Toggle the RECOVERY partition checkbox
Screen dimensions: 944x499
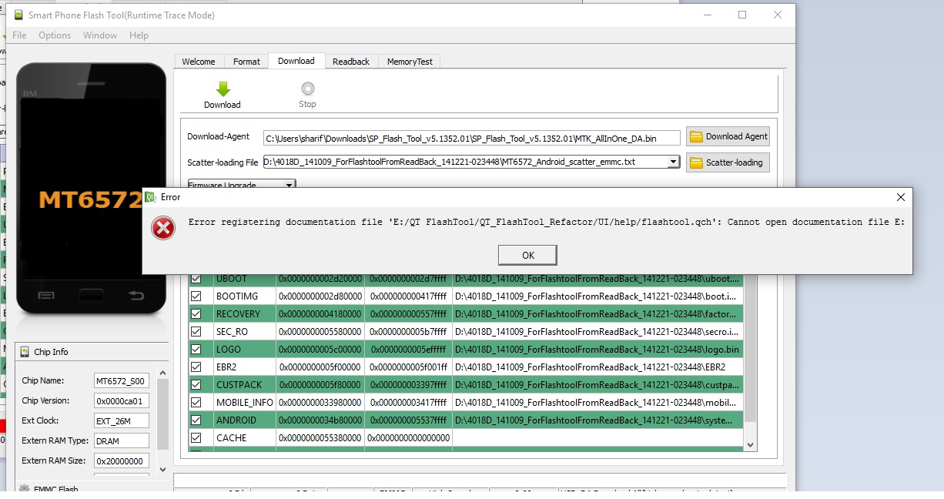[196, 314]
